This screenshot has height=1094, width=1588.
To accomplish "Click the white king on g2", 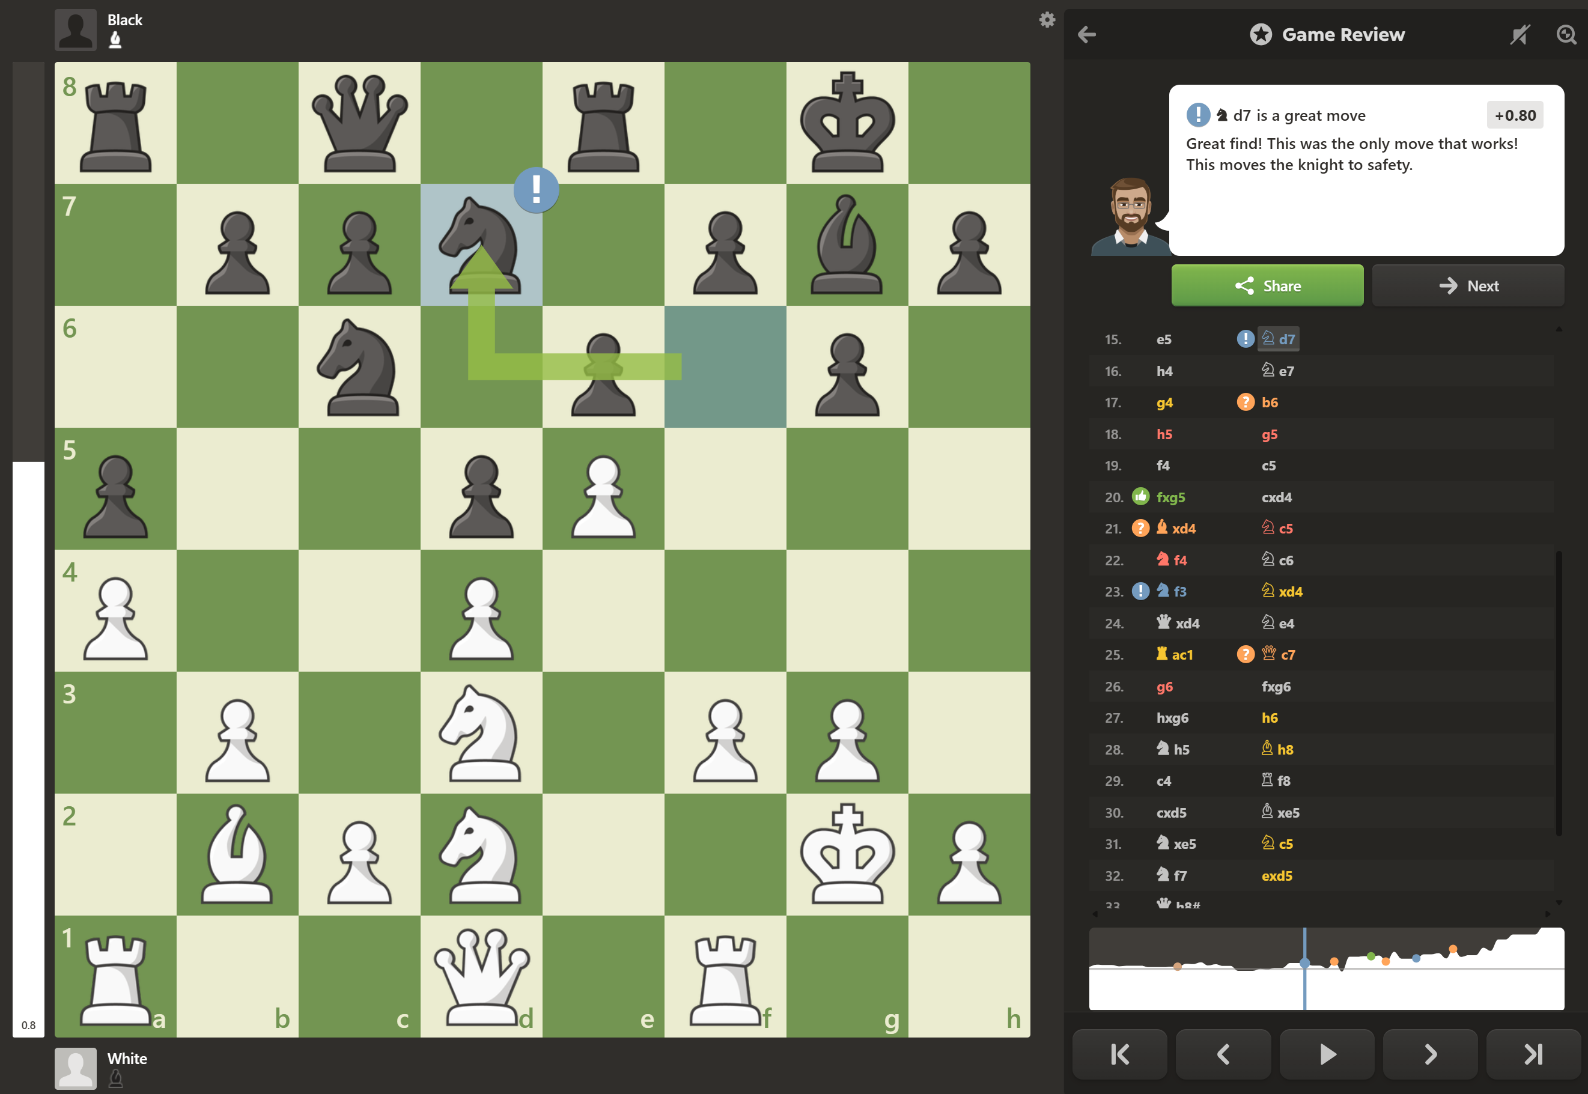I will [847, 854].
